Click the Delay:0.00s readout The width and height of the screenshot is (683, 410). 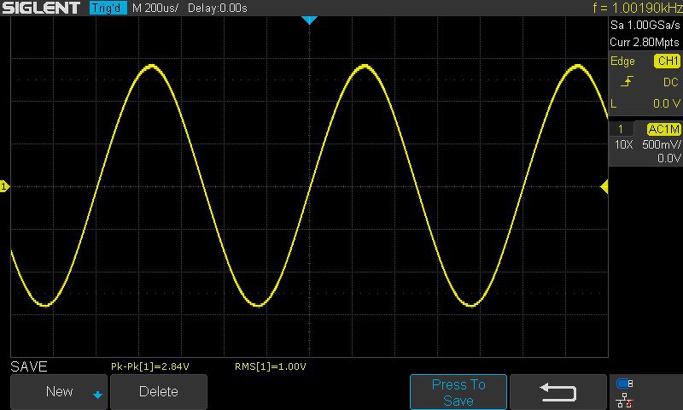pyautogui.click(x=218, y=8)
